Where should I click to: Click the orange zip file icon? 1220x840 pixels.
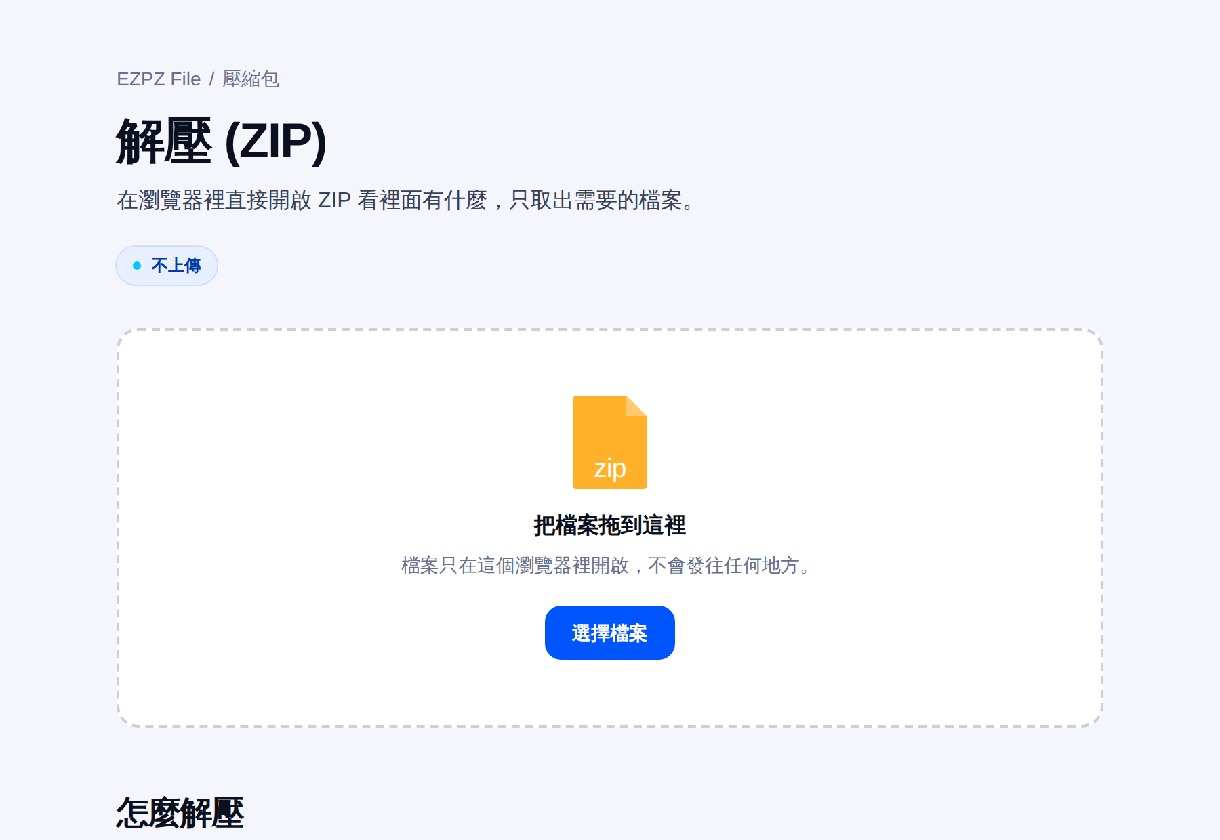coord(610,442)
